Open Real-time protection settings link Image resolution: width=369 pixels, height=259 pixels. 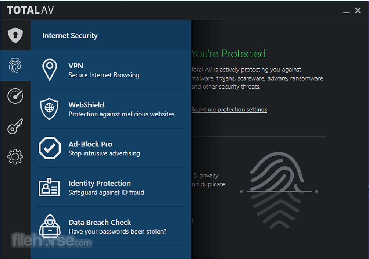229,110
